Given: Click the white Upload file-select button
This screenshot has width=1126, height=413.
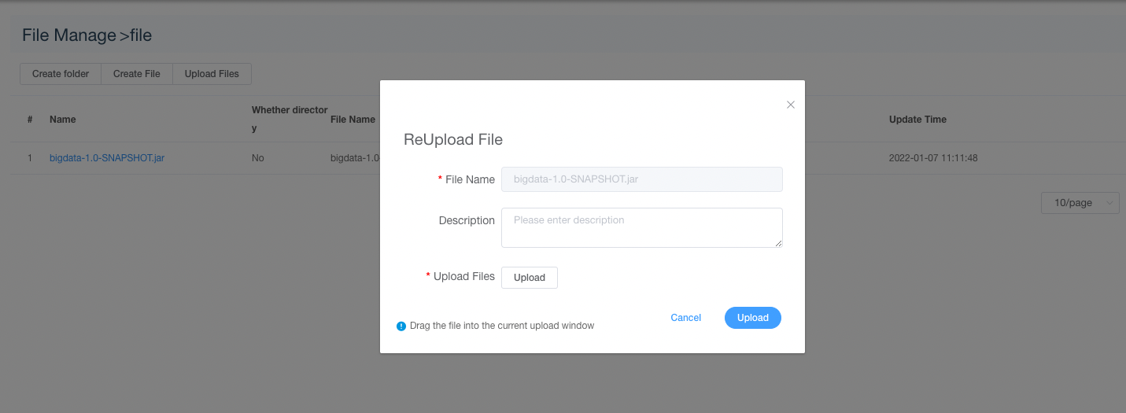Looking at the screenshot, I should pos(529,278).
